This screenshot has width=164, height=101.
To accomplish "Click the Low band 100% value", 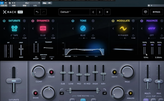I will 144,42.
